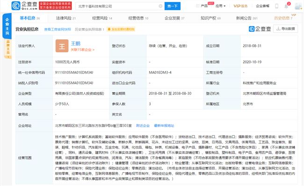Select approval date 2020-10-19
This screenshot has height=186, width=304.
[x=252, y=62]
